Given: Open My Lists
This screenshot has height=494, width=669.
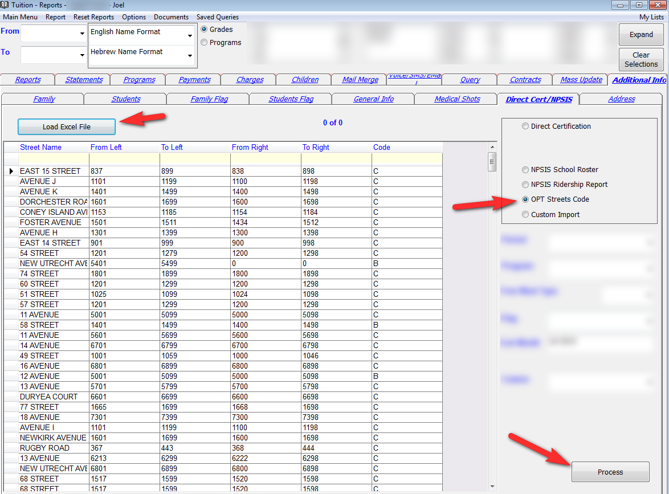Looking at the screenshot, I should pos(651,17).
